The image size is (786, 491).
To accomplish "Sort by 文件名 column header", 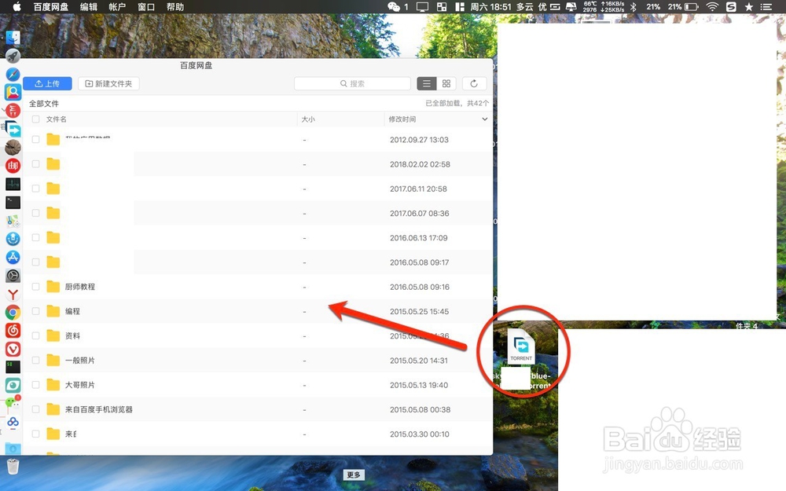I will tap(56, 119).
